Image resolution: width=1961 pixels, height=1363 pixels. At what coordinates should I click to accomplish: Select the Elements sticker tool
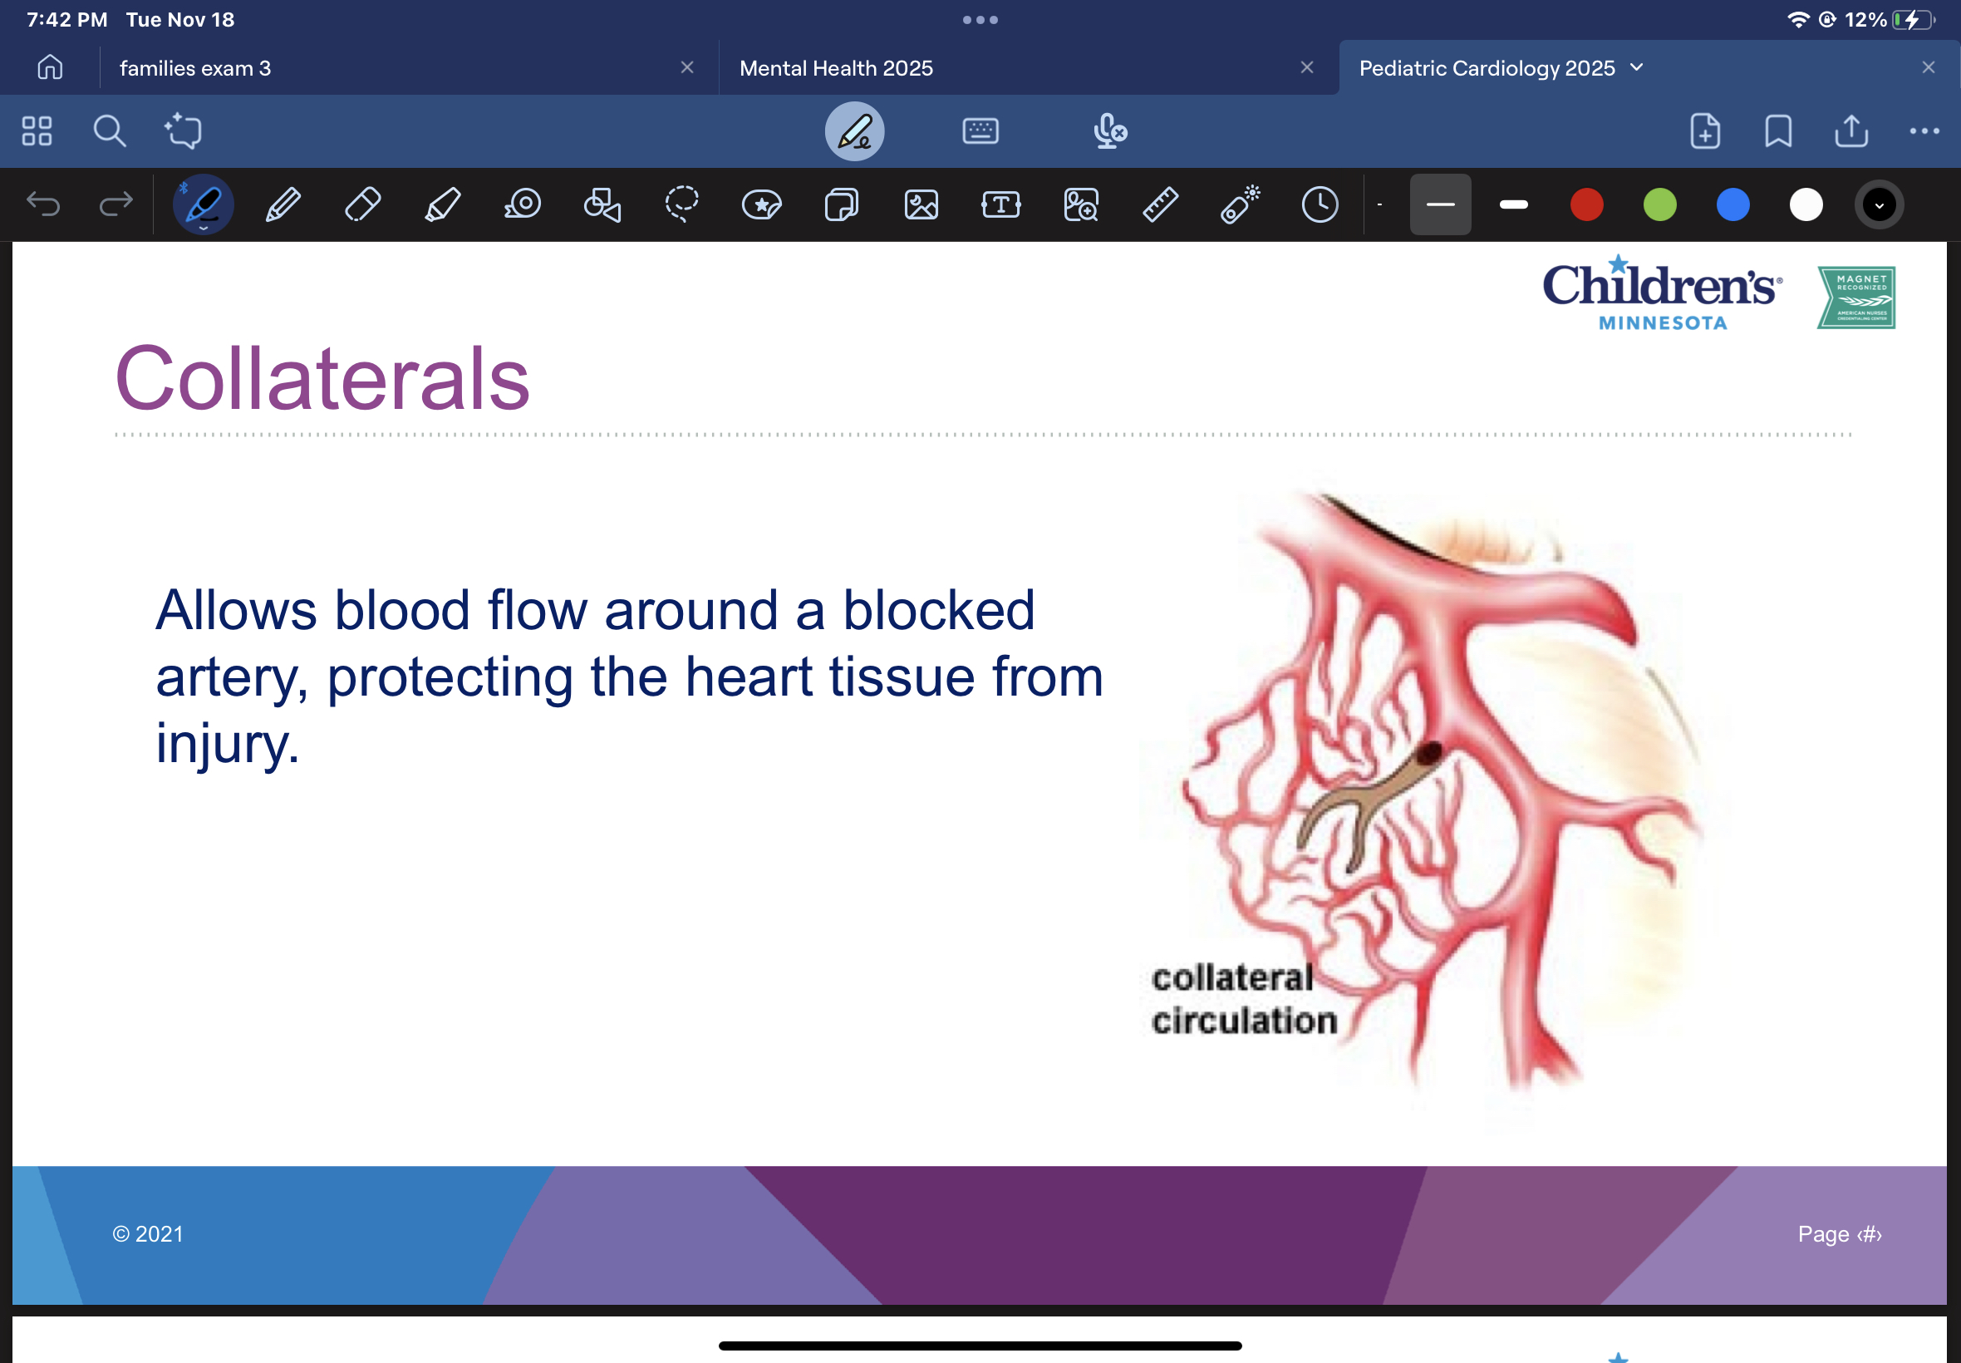[x=759, y=204]
